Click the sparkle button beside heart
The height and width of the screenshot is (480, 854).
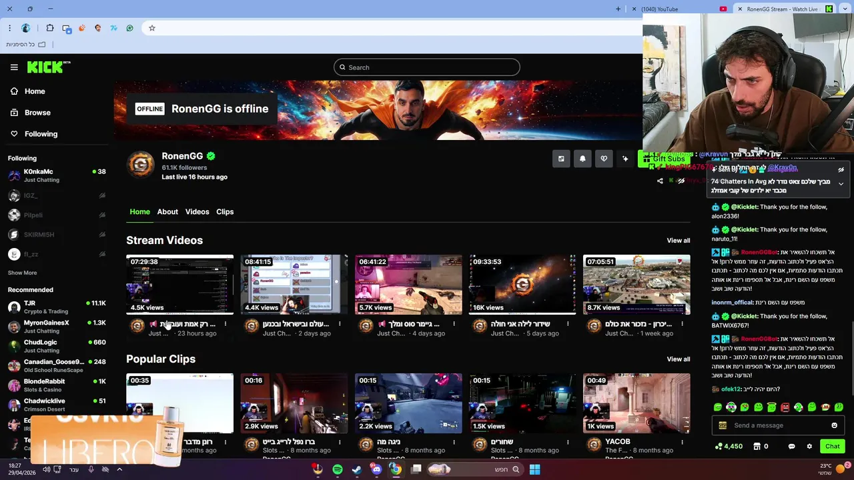[x=625, y=159]
